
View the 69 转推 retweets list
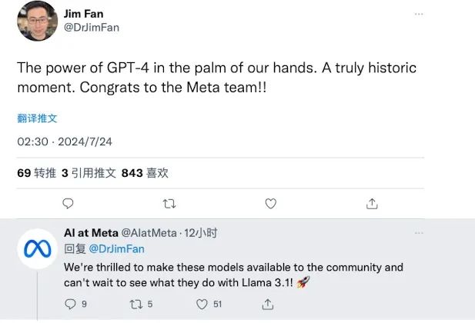tap(36, 173)
